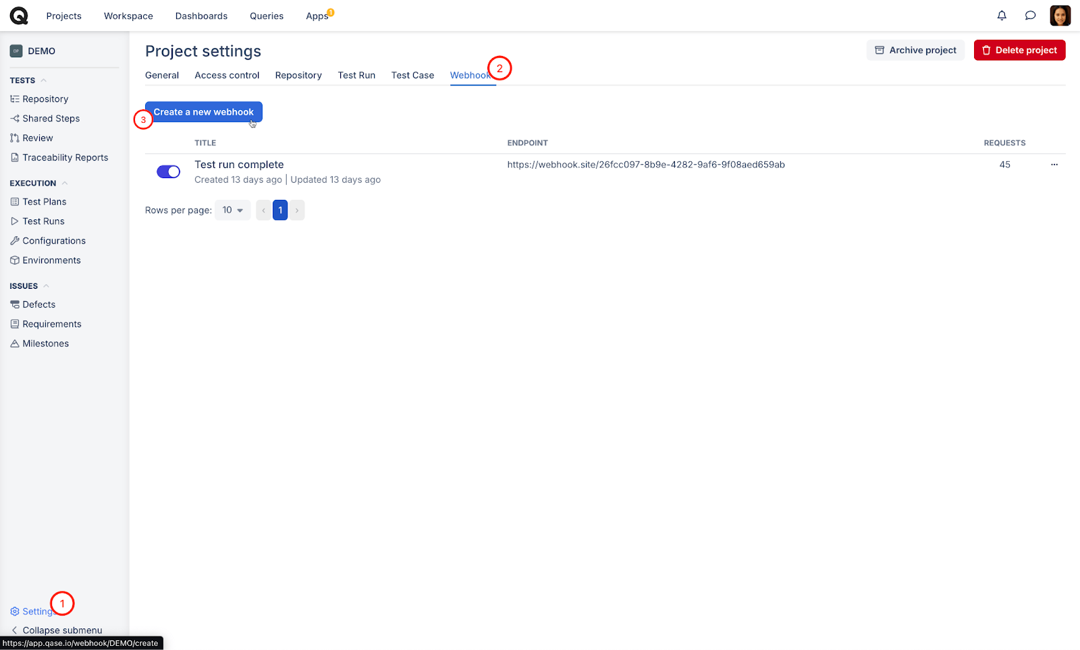Open Milestones in sidebar
The image size is (1080, 650).
click(x=45, y=344)
